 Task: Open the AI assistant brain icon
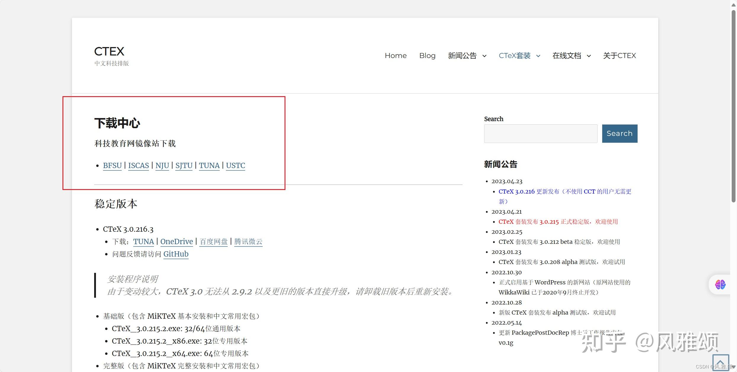pos(720,284)
